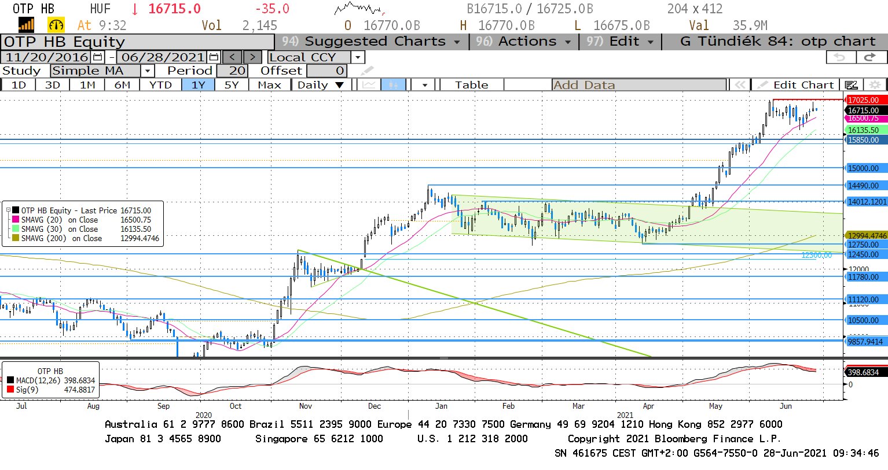The height and width of the screenshot is (470, 888).
Task: Click the Add Data input field
Action: (639, 85)
